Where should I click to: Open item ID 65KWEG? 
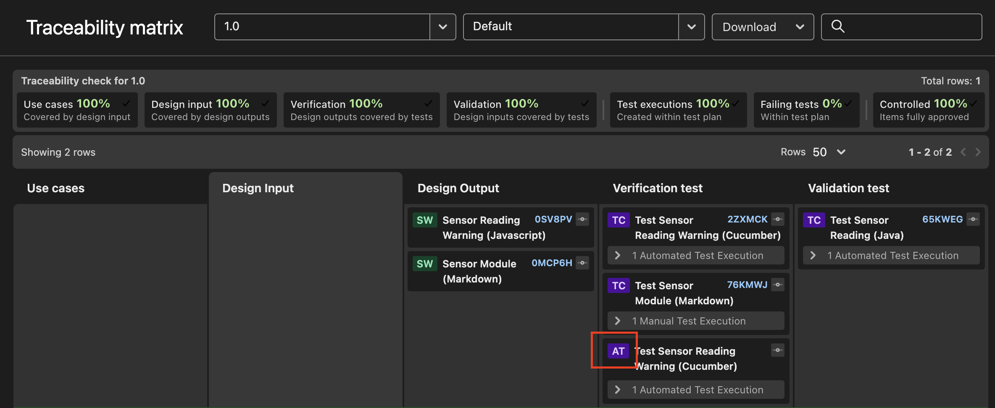point(942,219)
